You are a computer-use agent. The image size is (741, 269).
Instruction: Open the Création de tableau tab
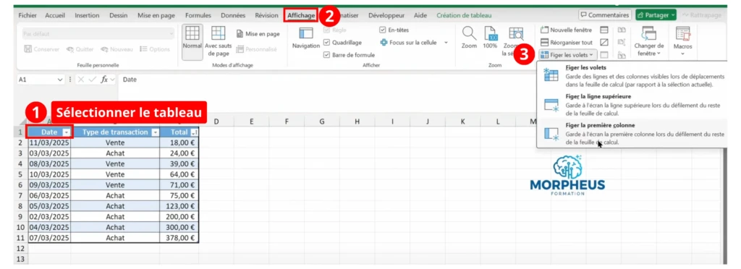464,15
